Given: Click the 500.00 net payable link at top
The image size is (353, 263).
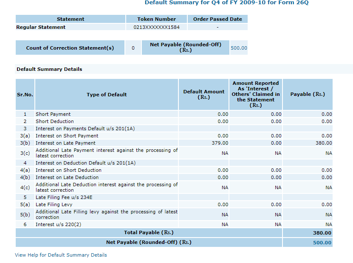Looking at the screenshot, I should pos(239,48).
